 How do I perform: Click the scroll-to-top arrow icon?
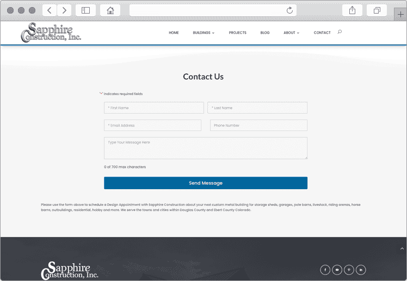click(x=402, y=248)
